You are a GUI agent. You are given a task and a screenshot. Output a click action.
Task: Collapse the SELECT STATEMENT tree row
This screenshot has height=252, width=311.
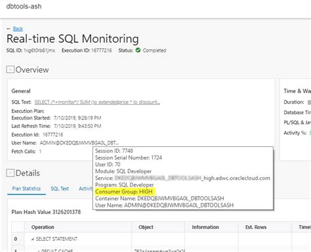click(33, 240)
